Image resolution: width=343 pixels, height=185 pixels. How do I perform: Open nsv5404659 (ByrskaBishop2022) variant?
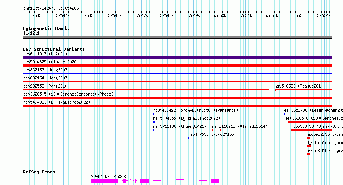[187, 118]
